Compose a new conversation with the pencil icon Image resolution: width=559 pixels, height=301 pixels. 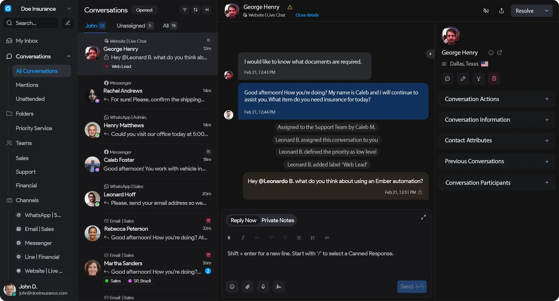pos(68,23)
